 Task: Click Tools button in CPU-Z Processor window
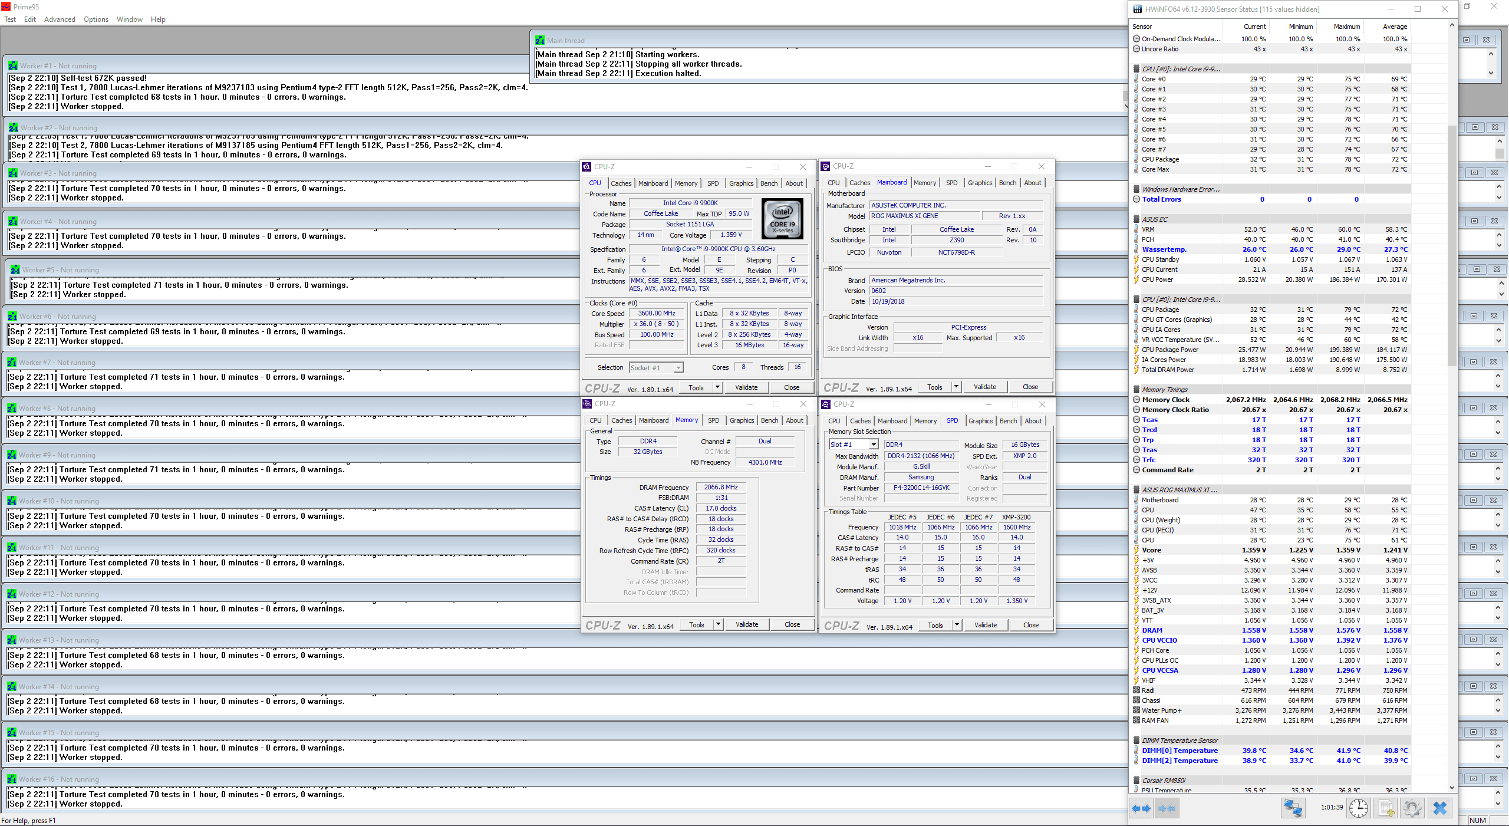coord(696,387)
